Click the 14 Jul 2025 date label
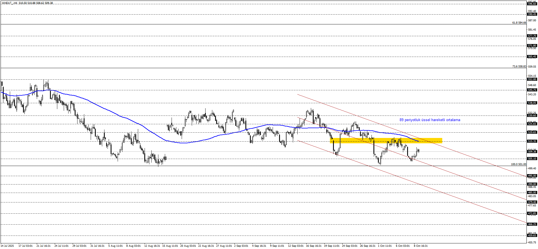The height and width of the screenshot is (249, 538). [x=7, y=246]
